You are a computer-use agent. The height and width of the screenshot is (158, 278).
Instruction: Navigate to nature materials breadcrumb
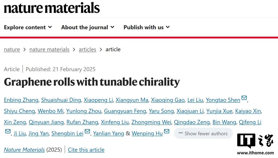(49, 49)
